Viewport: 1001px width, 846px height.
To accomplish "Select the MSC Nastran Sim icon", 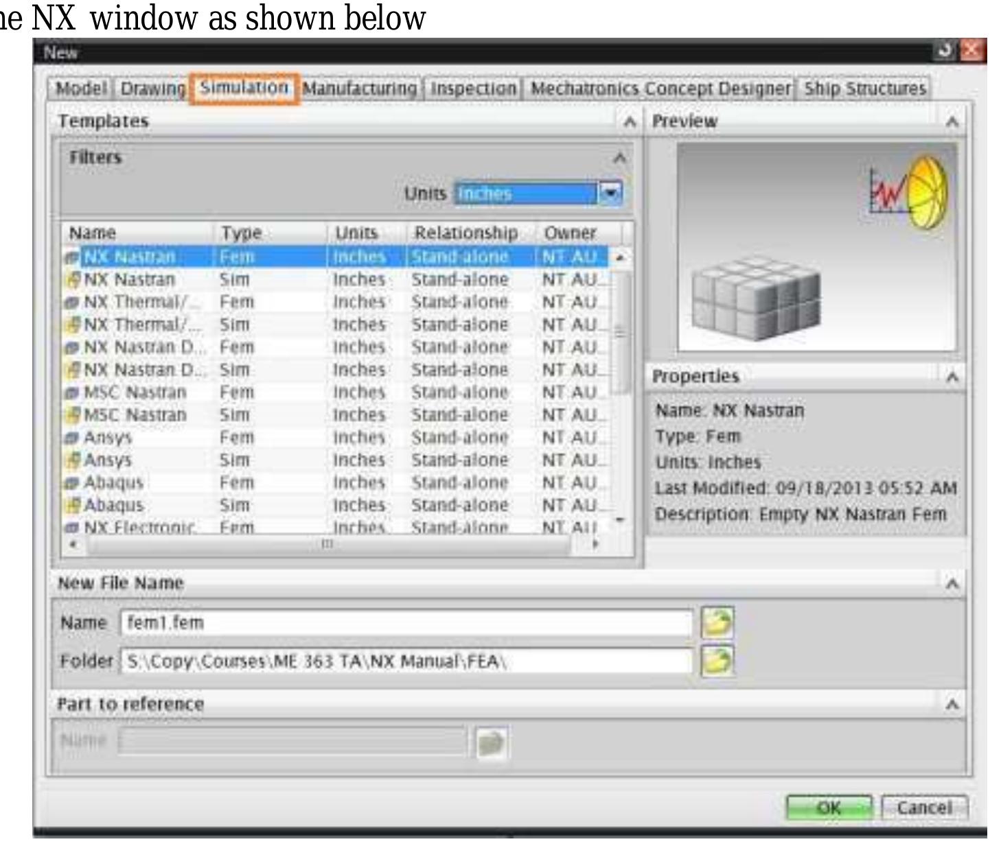I will (72, 416).
